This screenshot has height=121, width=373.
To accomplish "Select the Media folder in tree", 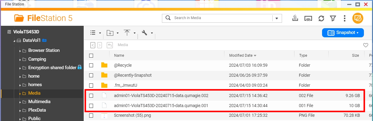I will (x=34, y=93).
